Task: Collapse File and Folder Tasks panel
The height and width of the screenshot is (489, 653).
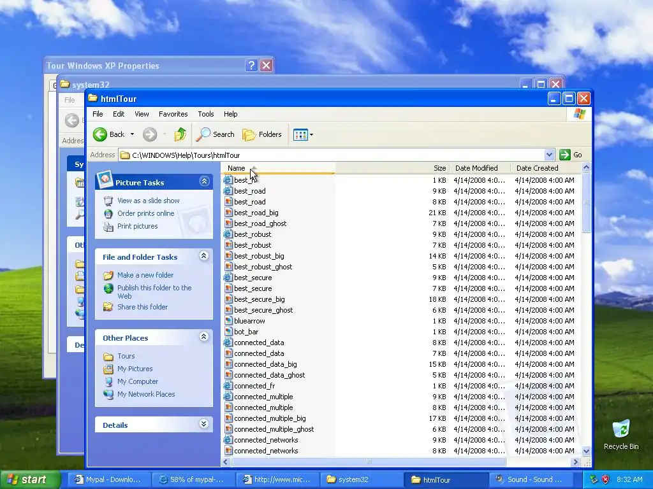Action: tap(203, 256)
